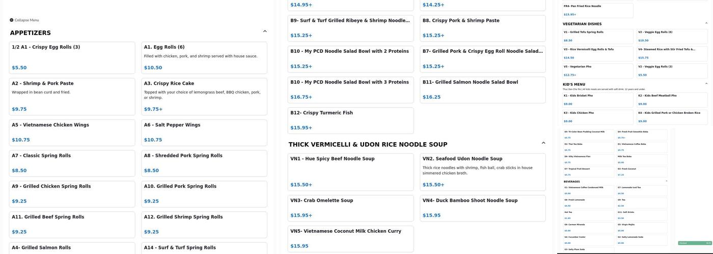Open A4- Grilled Salmon Rolls card
This screenshot has height=254, width=713.
(x=72, y=248)
